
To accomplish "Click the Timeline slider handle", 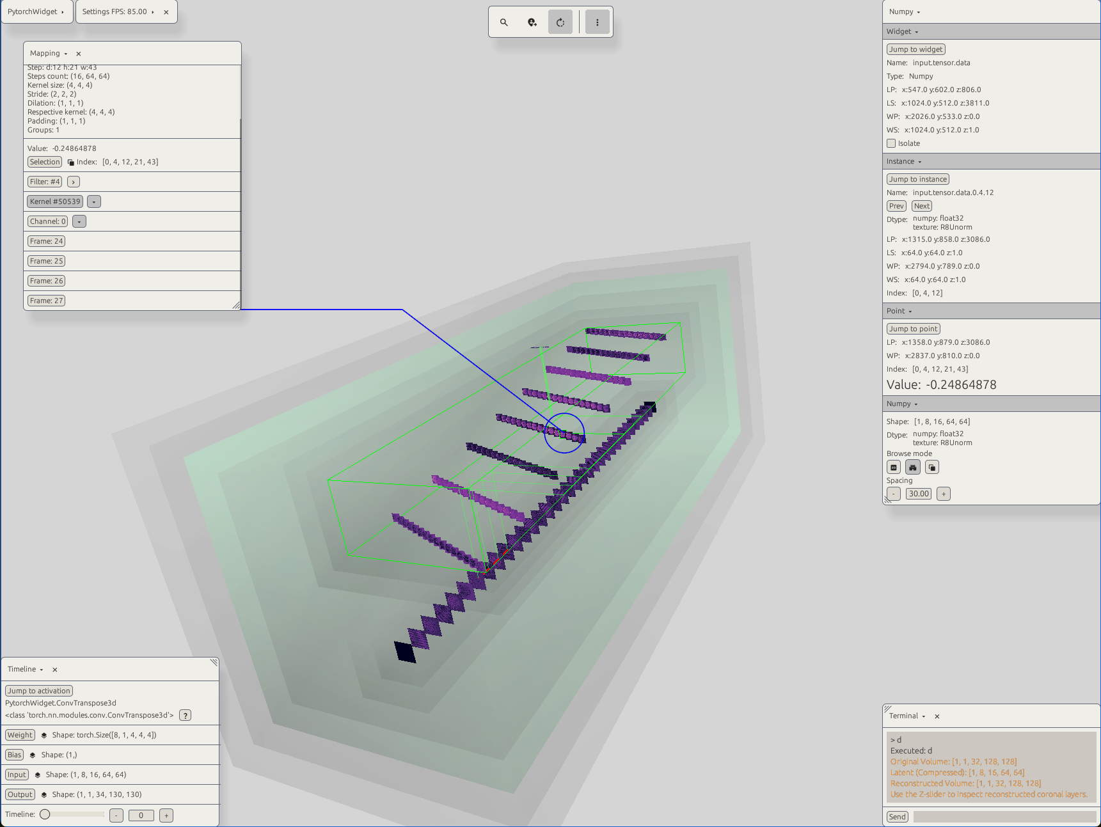I will (45, 815).
